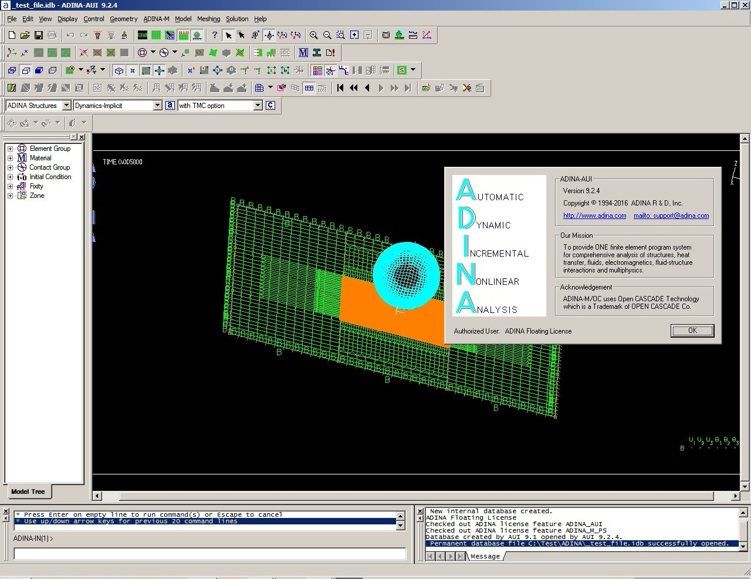The height and width of the screenshot is (579, 751).
Task: Click the Define Element Groups icon
Action: 142,53
